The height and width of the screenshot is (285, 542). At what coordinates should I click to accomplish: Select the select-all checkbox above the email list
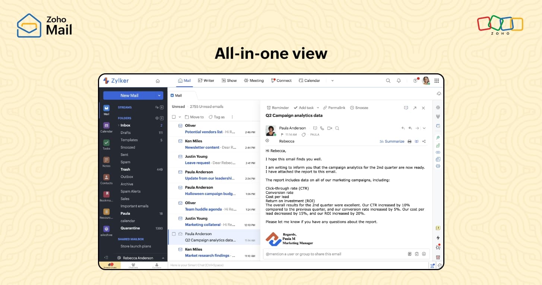tap(174, 117)
